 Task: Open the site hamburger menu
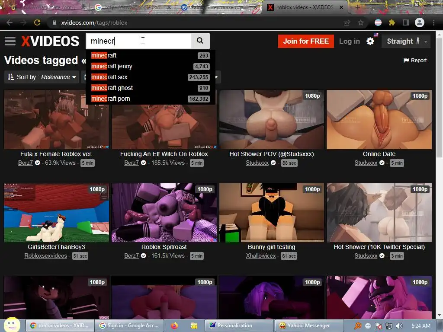(10, 41)
